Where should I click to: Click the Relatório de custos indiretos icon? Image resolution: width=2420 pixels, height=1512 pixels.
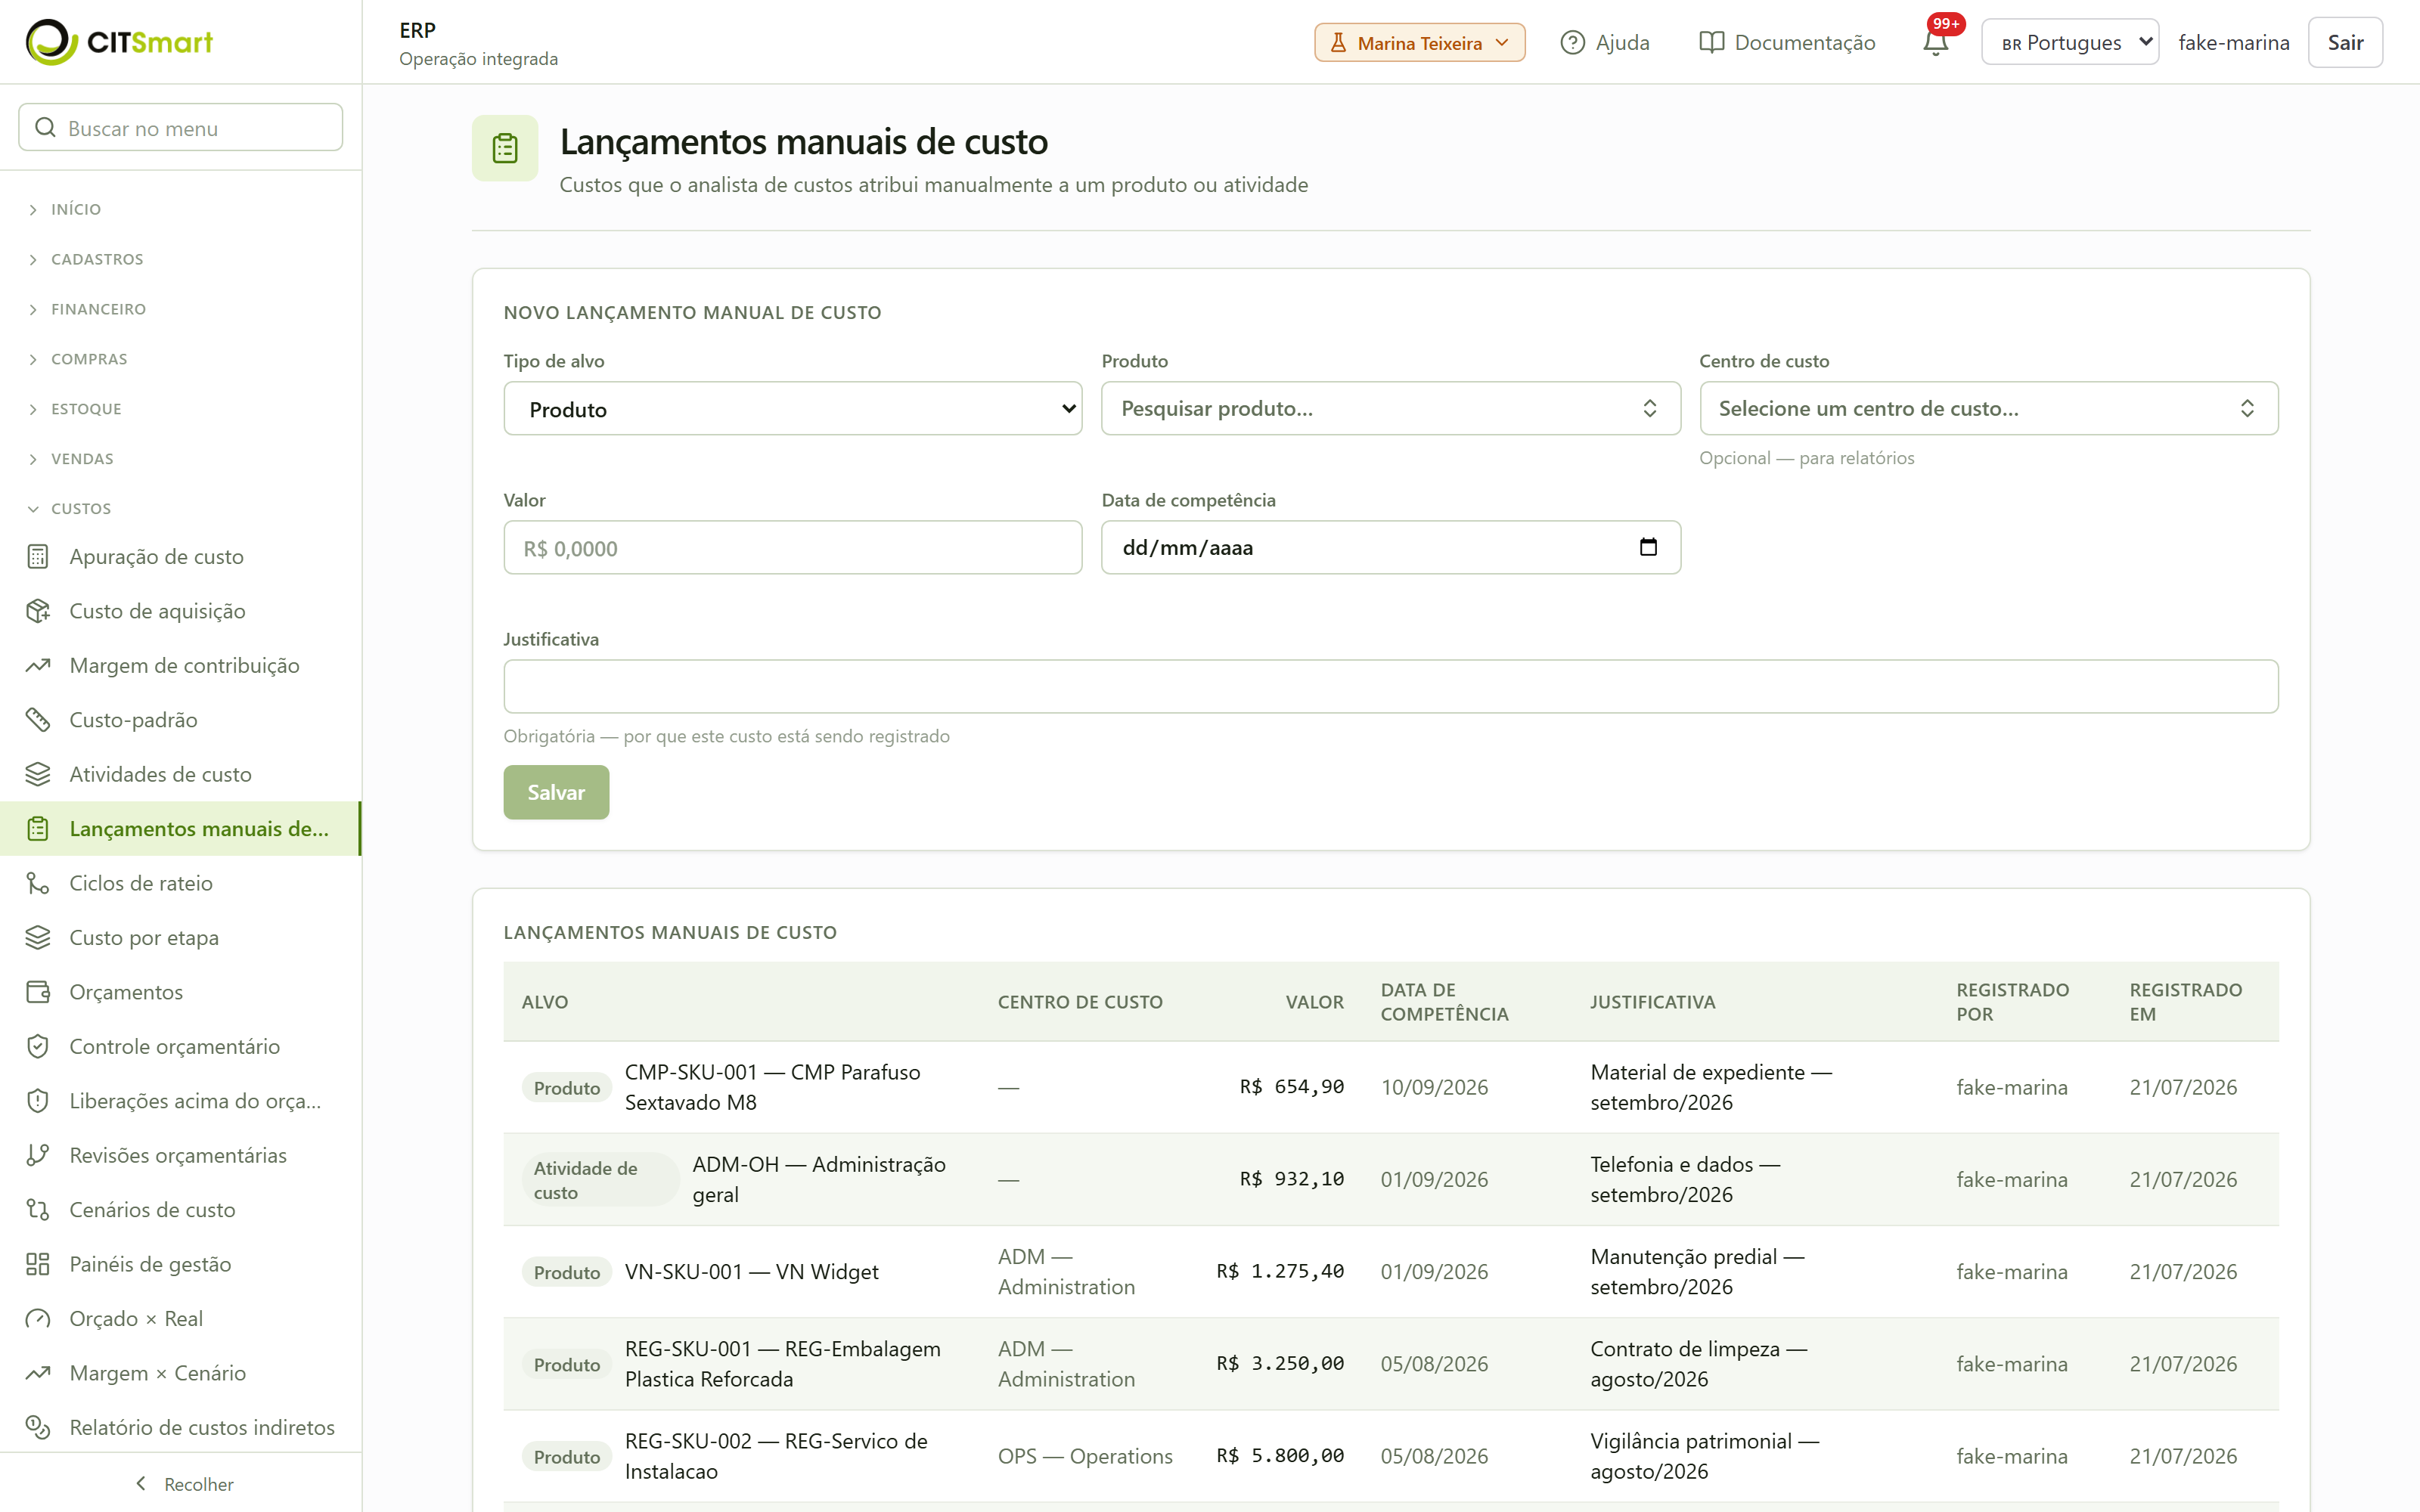(38, 1428)
